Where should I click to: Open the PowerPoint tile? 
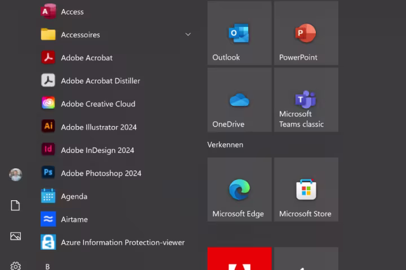coord(306,33)
